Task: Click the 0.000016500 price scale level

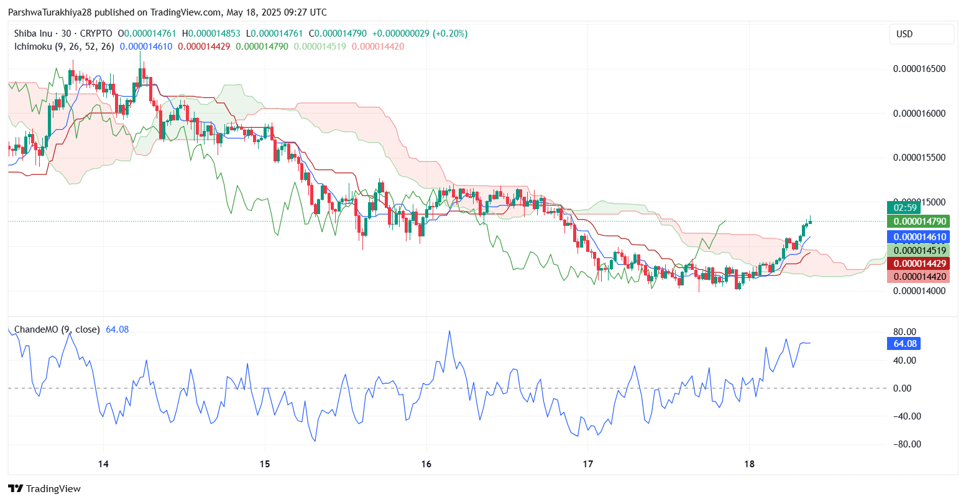Action: (x=919, y=69)
